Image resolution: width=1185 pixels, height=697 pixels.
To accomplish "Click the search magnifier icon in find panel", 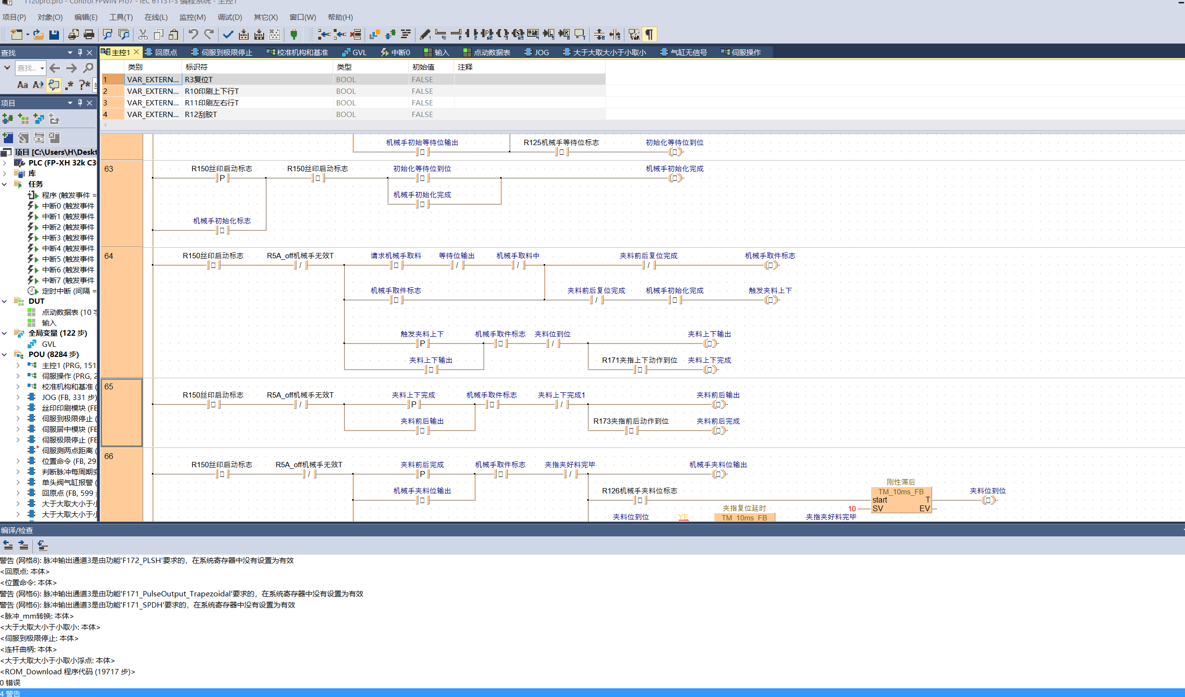I will click(x=89, y=68).
